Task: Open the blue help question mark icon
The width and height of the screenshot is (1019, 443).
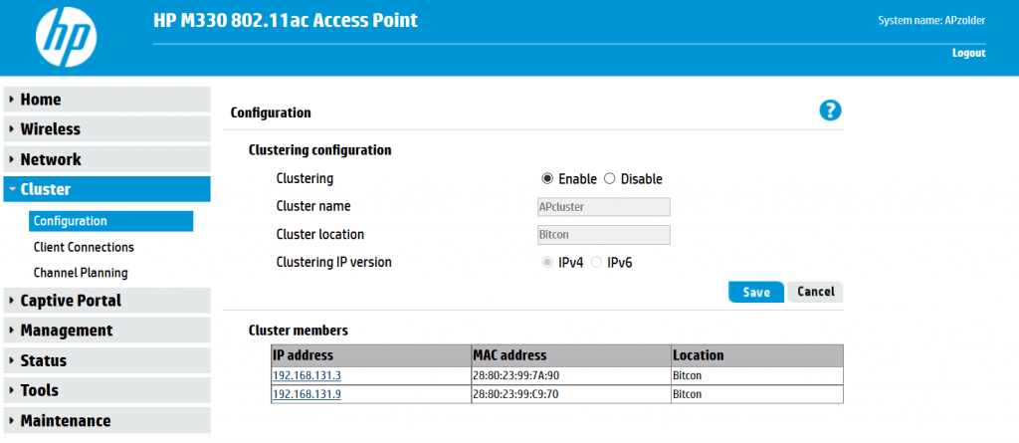Action: [x=830, y=111]
